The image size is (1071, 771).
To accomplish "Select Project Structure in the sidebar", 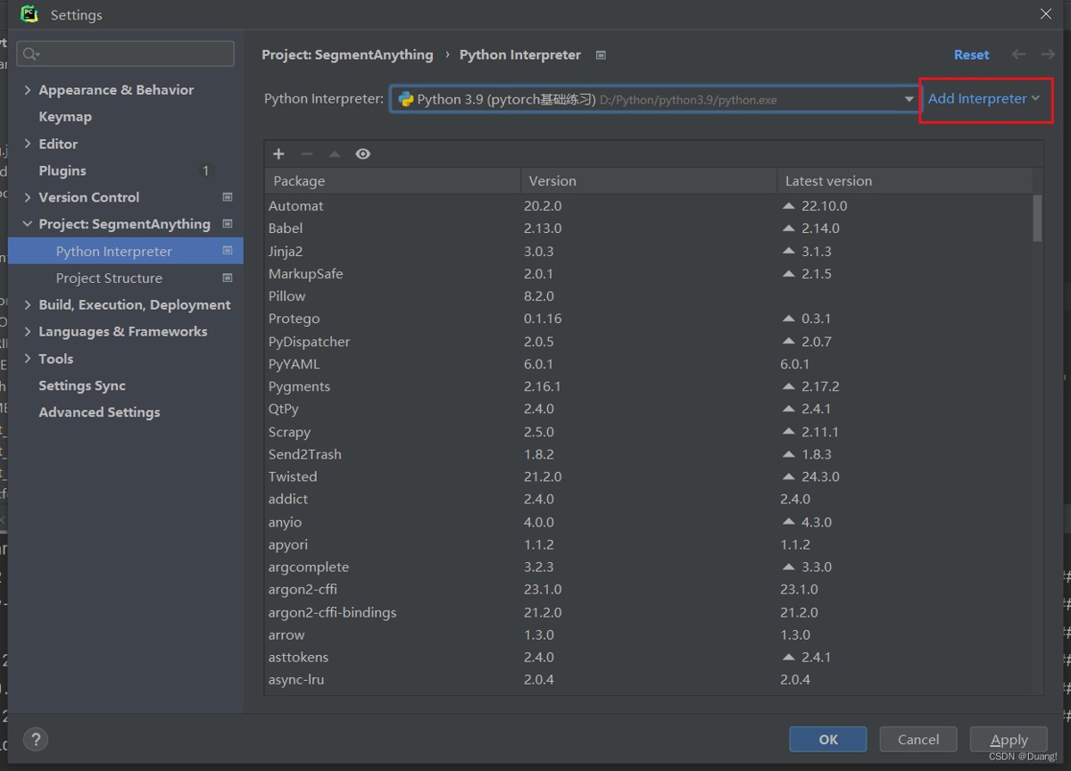I will (109, 278).
